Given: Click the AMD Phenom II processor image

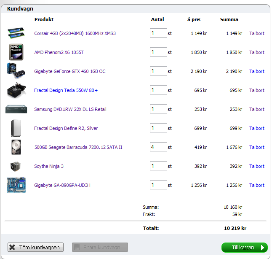Looking at the screenshot, I should coord(16,52).
